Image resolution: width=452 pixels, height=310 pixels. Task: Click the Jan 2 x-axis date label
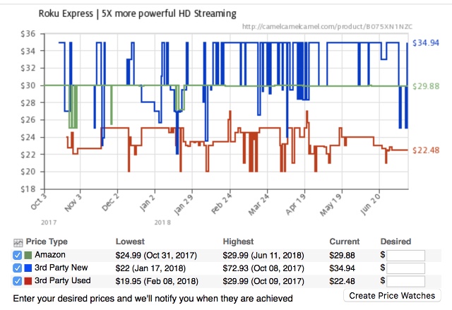148,202
